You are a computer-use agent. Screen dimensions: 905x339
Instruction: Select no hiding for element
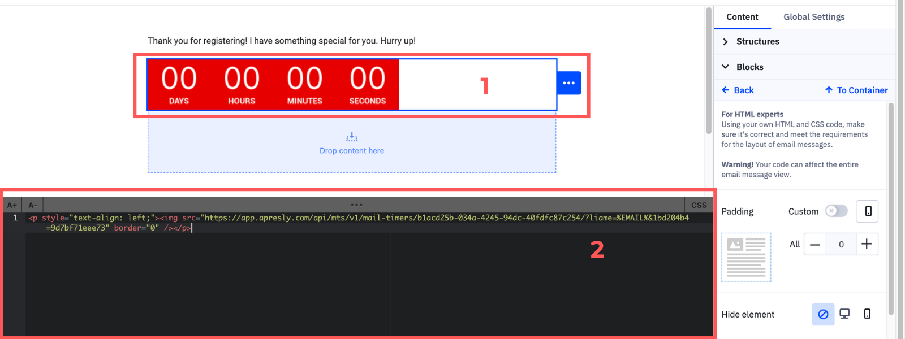pos(823,314)
